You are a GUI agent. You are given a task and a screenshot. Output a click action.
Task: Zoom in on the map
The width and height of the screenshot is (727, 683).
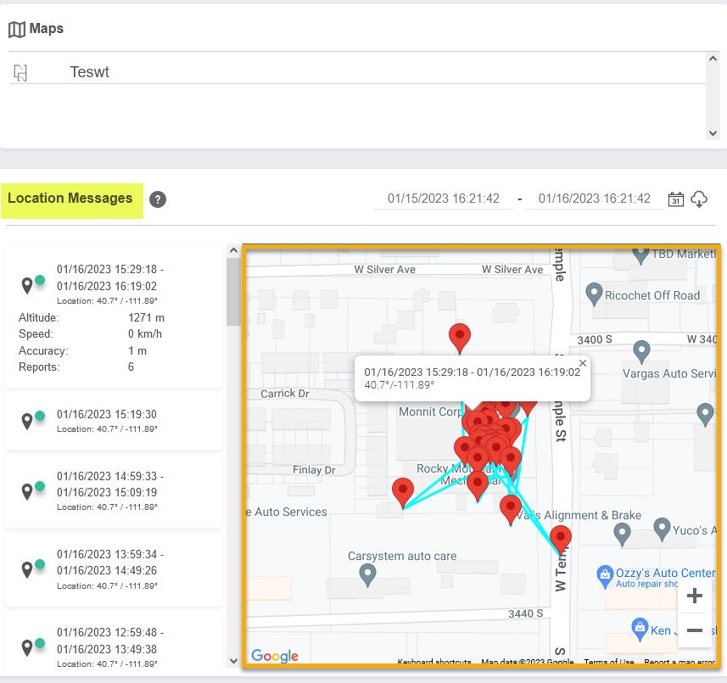point(694,596)
